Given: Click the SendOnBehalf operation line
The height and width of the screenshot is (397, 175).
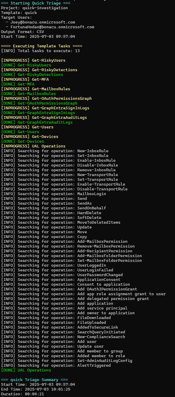Looking at the screenshot, I should click(54, 208).
